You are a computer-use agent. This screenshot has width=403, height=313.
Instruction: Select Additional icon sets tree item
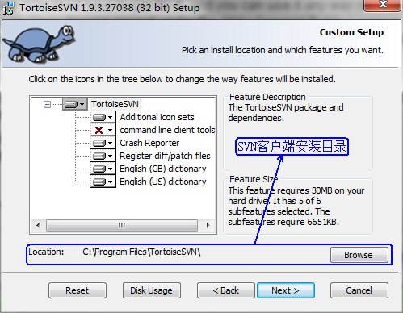point(157,117)
